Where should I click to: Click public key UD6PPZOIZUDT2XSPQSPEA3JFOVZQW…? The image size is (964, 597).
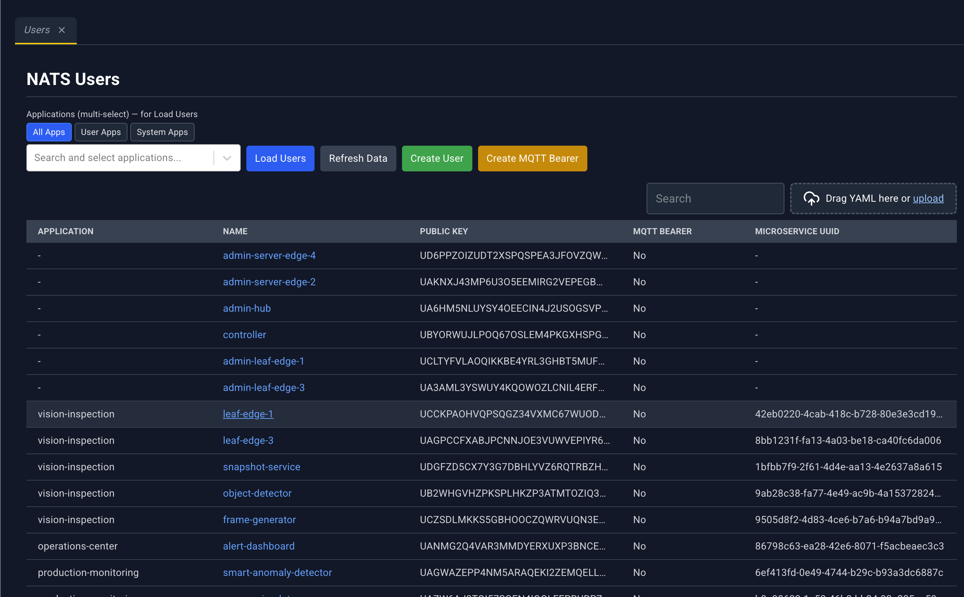(x=513, y=255)
